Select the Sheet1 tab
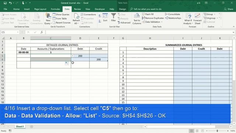Screen dimensions: 236x133 click(x=20, y=126)
